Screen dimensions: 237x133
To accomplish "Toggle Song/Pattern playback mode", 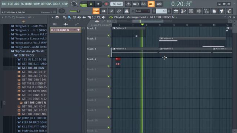I will pos(84,4).
